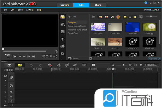Open the Title library (T icon)
The height and width of the screenshot is (108, 162).
(x=62, y=39)
